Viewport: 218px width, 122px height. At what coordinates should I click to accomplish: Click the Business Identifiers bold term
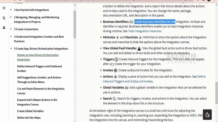click(116, 22)
